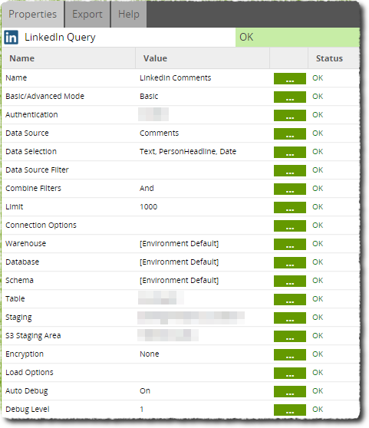This screenshot has width=369, height=428.
Task: Click the 'Comments' data source value
Action: (x=159, y=133)
